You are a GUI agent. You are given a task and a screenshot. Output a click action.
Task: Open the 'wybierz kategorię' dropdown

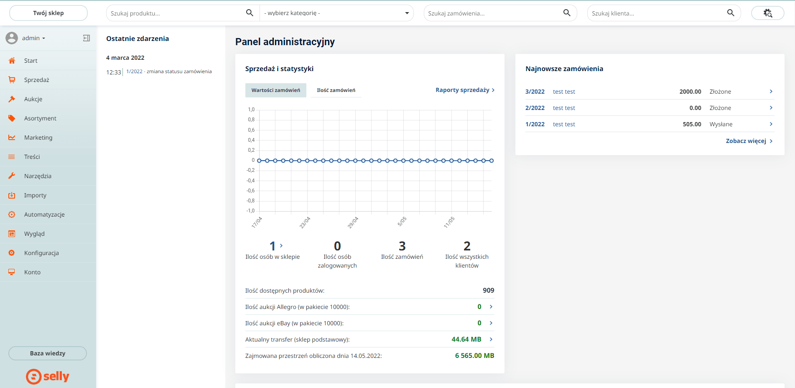(336, 13)
